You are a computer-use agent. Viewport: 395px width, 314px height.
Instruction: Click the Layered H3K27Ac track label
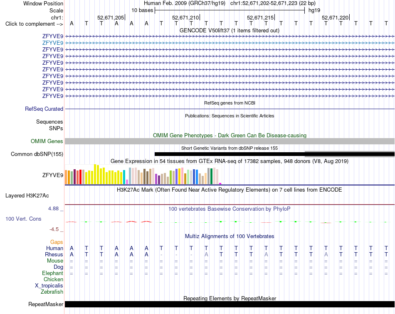pyautogui.click(x=27, y=196)
